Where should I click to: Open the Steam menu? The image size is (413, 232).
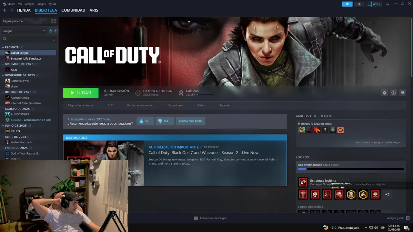pos(9,4)
